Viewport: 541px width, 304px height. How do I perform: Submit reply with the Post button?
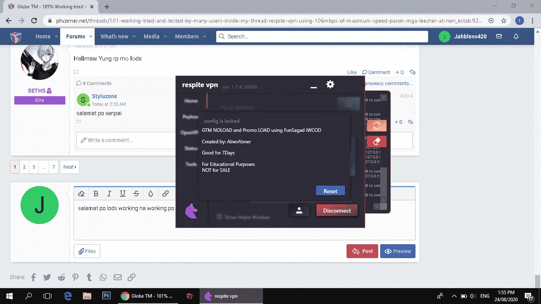pyautogui.click(x=362, y=251)
